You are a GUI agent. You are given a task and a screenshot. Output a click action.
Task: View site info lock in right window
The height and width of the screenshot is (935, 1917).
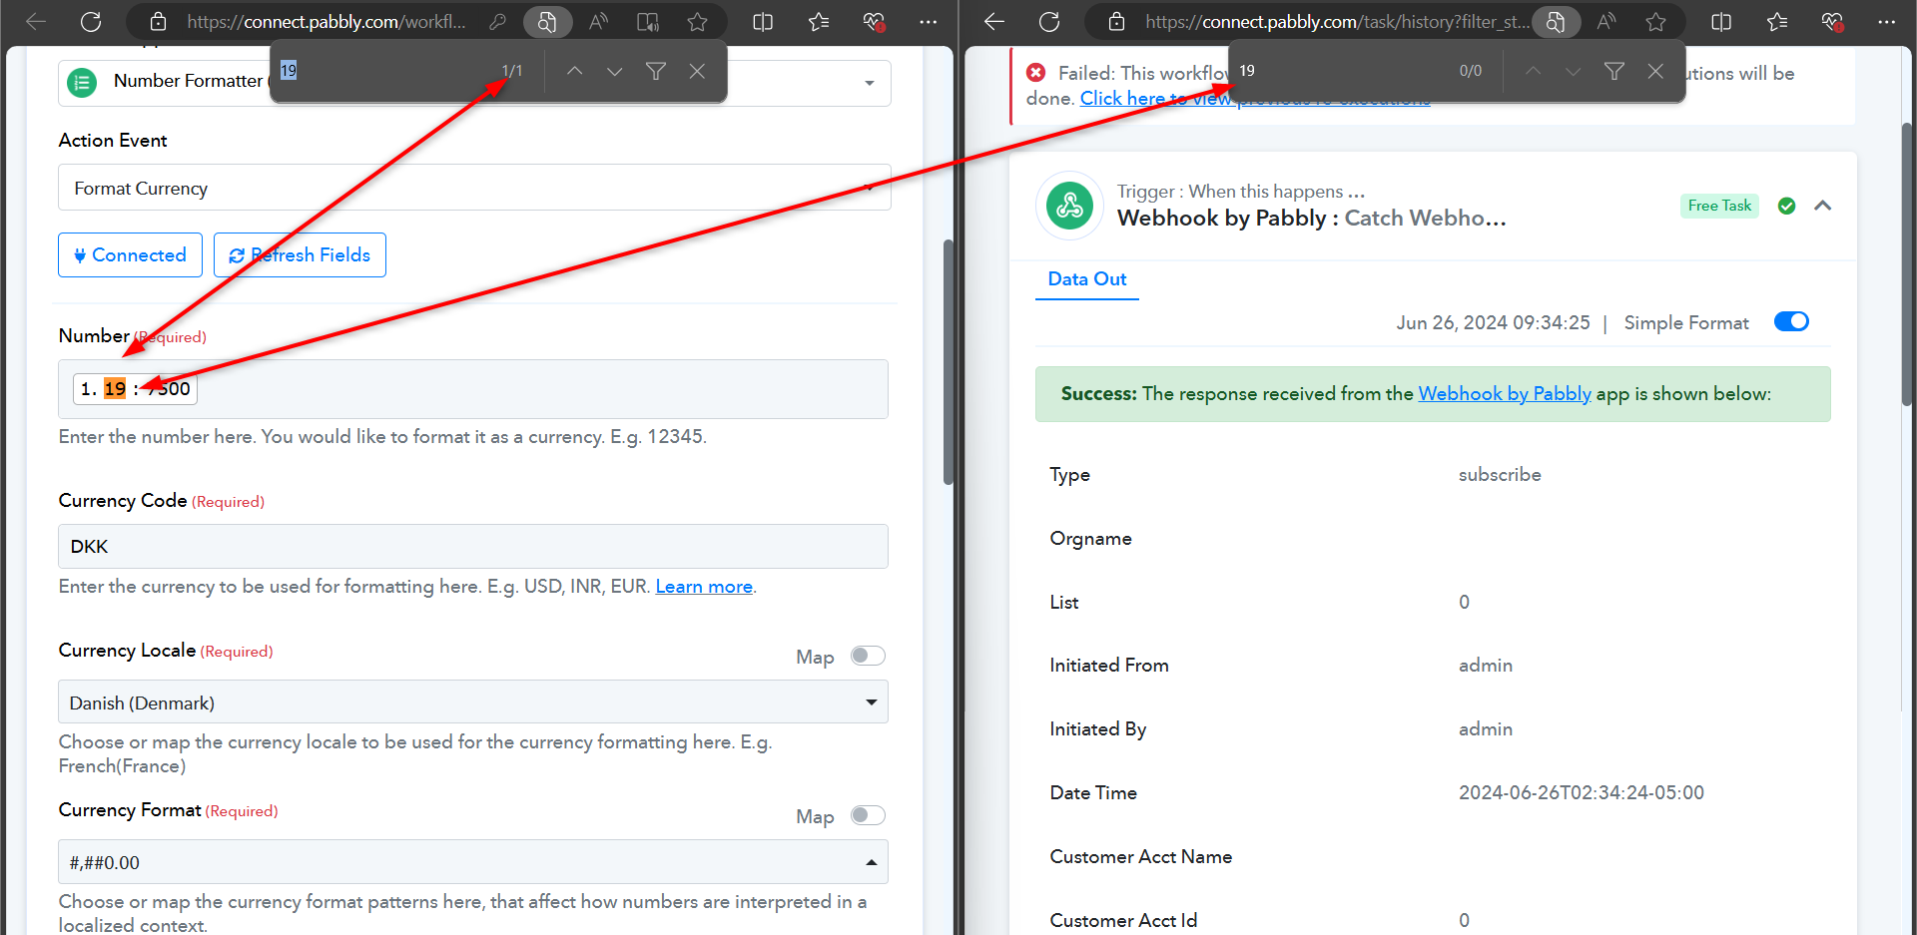[x=1116, y=22]
